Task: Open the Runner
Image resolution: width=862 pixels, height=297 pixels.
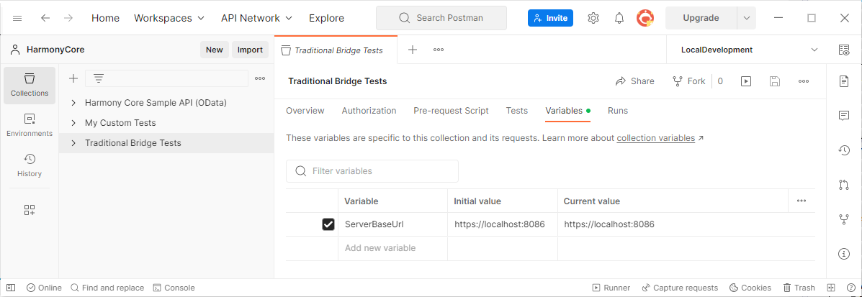Action: coord(611,288)
